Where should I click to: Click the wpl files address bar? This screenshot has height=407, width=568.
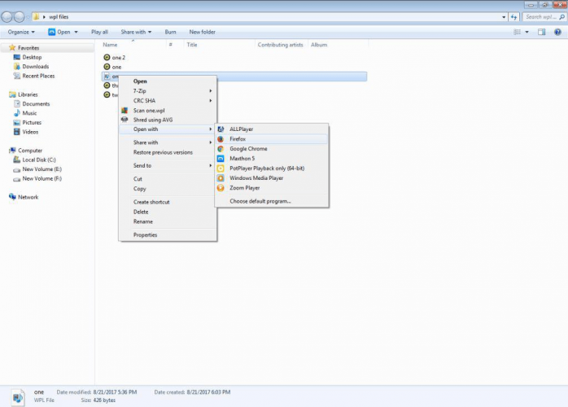click(x=269, y=16)
